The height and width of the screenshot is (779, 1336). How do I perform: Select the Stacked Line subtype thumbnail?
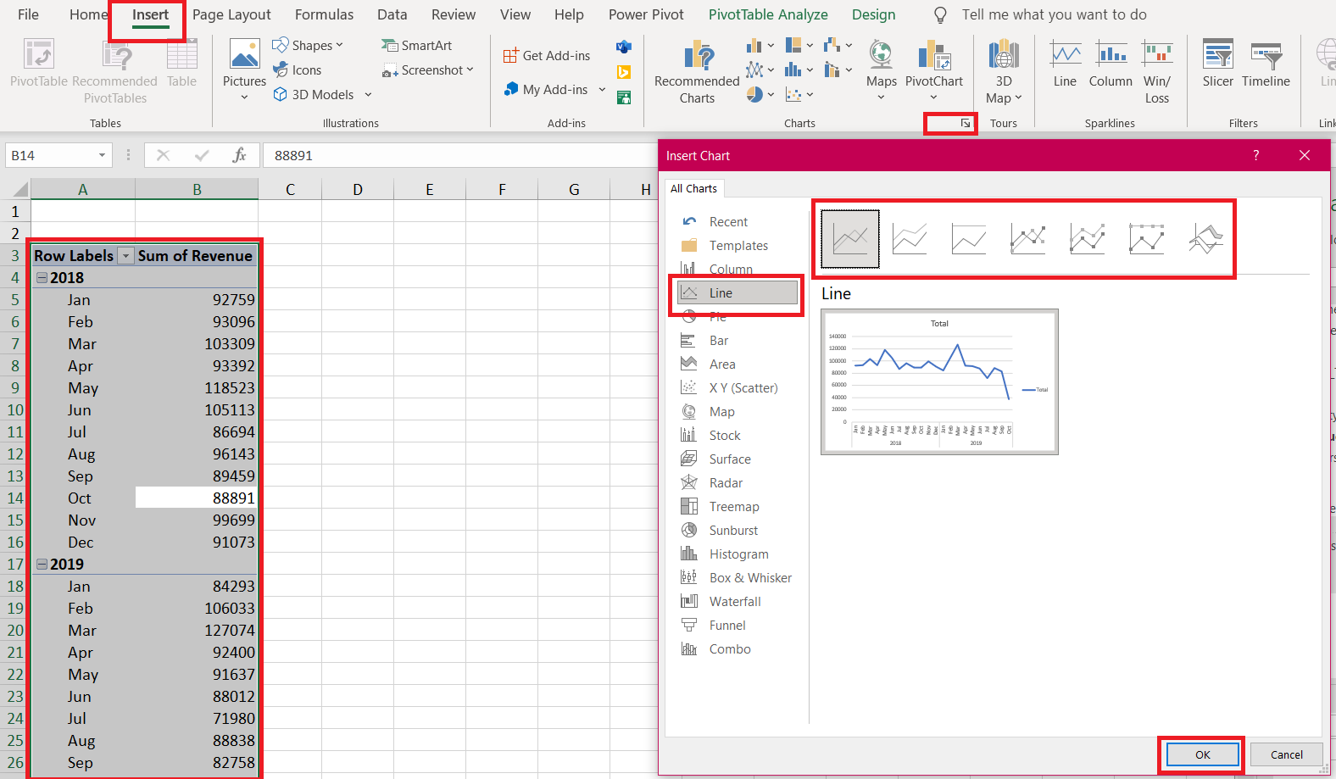click(910, 239)
